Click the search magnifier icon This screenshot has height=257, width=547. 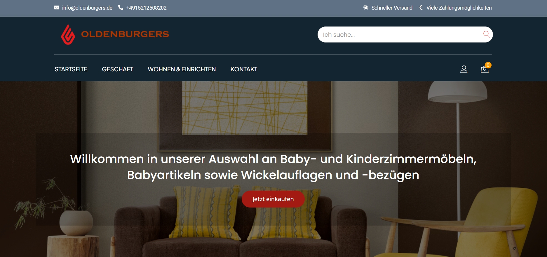click(486, 34)
